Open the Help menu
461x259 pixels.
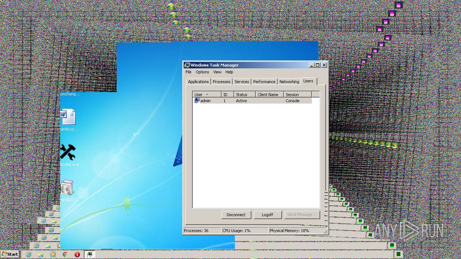click(x=229, y=72)
